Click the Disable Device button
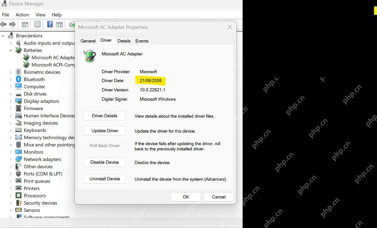The height and width of the screenshot is (228, 377). (x=105, y=162)
